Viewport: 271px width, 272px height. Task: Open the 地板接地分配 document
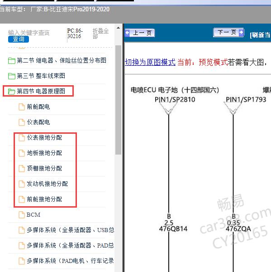pyautogui.click(x=44, y=153)
